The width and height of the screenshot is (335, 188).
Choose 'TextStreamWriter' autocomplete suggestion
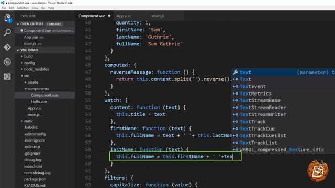point(284,114)
